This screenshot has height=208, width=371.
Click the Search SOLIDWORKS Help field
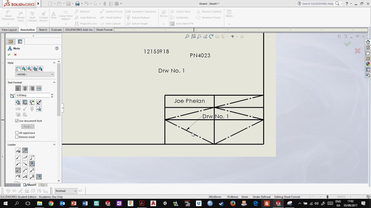click(x=318, y=3)
